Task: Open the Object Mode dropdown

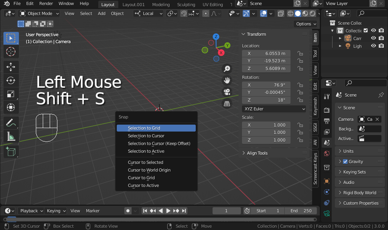Action: (x=39, y=13)
